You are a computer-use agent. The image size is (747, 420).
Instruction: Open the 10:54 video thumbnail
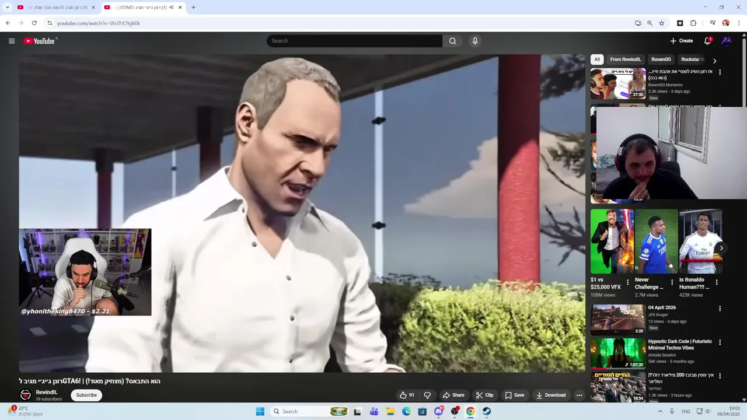[x=618, y=387]
